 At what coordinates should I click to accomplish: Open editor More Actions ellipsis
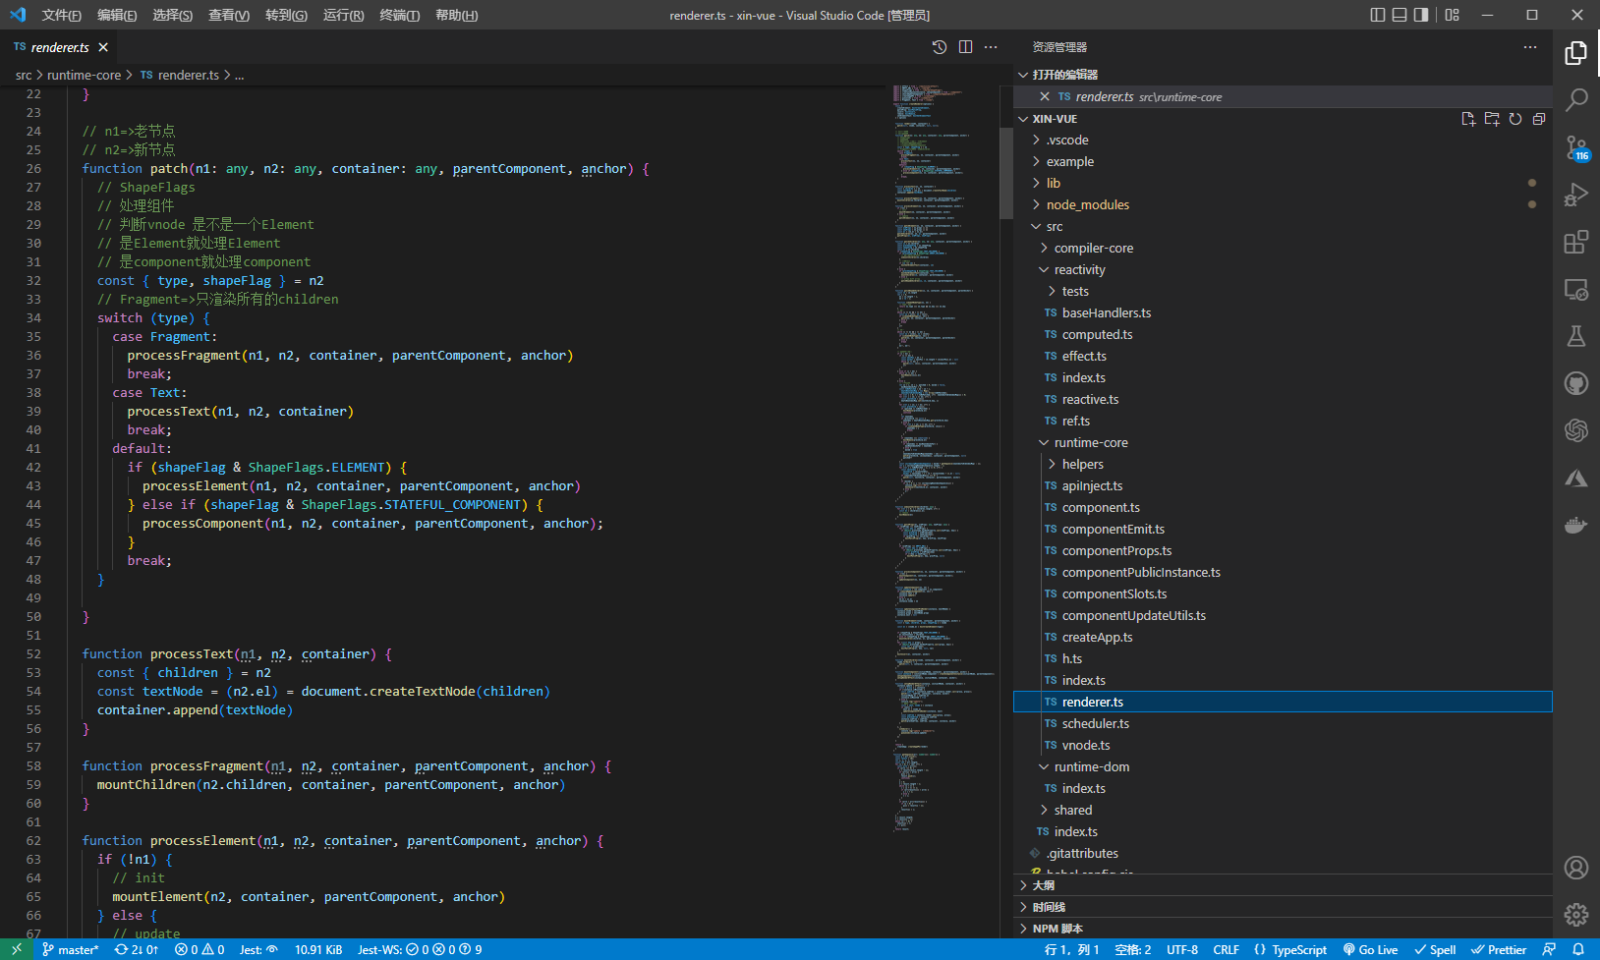pyautogui.click(x=991, y=47)
